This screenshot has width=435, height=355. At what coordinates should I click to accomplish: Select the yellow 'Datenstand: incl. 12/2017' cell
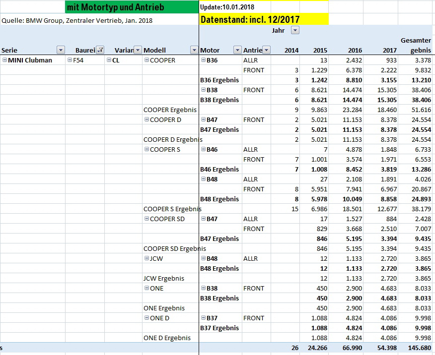tap(264, 19)
